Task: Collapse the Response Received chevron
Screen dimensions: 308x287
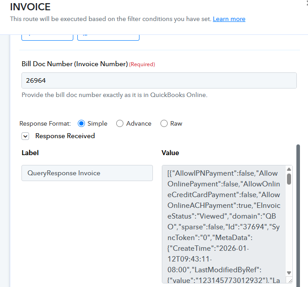Action: click(x=25, y=136)
